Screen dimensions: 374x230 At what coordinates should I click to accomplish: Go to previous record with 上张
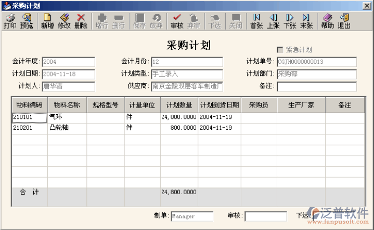pyautogui.click(x=273, y=21)
